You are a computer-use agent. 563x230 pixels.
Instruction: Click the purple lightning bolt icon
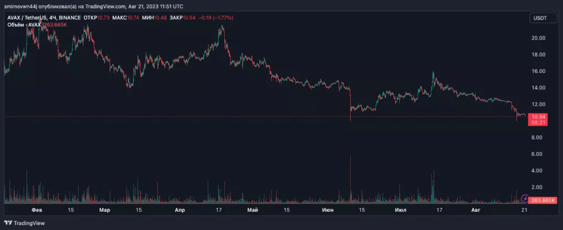(x=525, y=198)
